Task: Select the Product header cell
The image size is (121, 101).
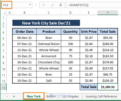Action: (x=49, y=32)
